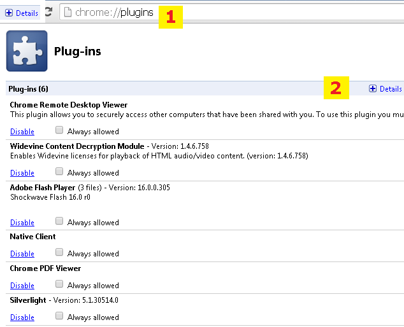Click the Plug-ins puzzle piece icon

(27, 51)
